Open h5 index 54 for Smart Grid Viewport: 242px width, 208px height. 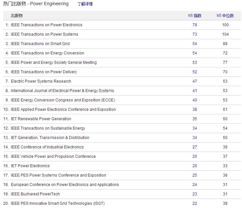[x=195, y=44]
